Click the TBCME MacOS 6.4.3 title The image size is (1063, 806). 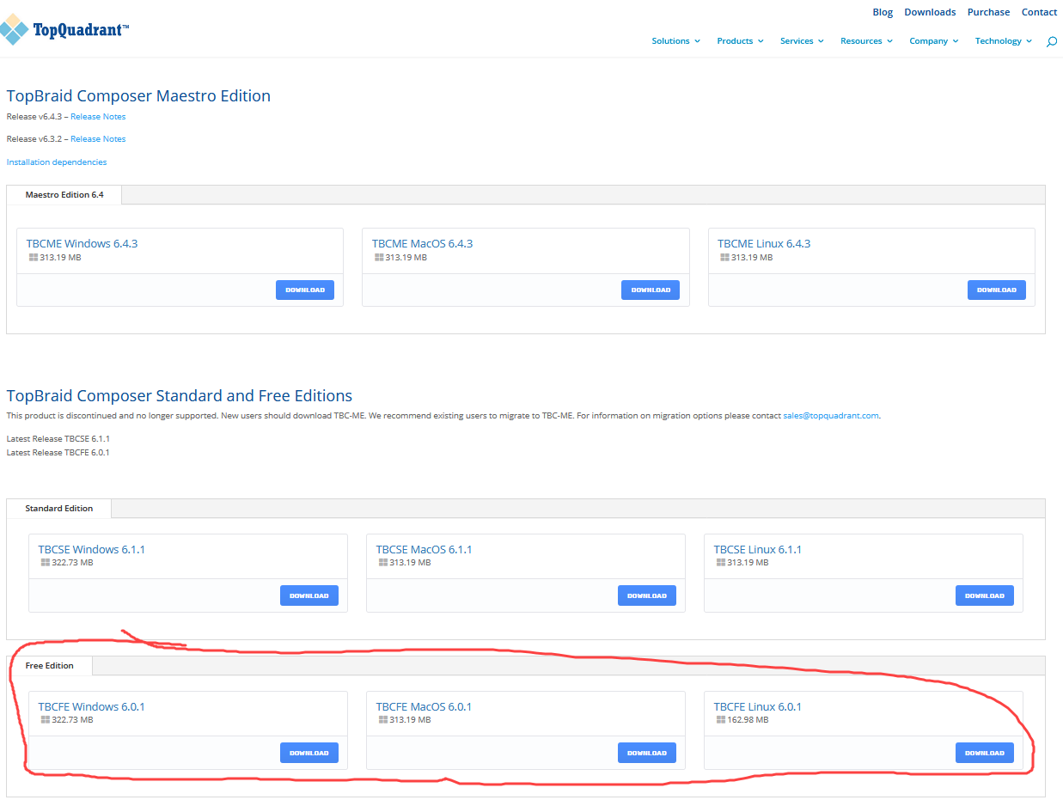tap(422, 243)
